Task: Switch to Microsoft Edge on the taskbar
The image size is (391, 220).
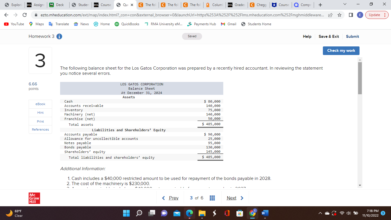Action: (189, 213)
